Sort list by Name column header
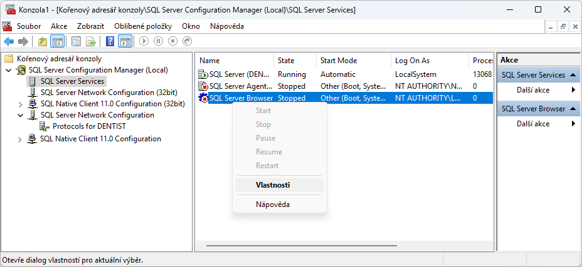The height and width of the screenshot is (267, 582). (235, 61)
